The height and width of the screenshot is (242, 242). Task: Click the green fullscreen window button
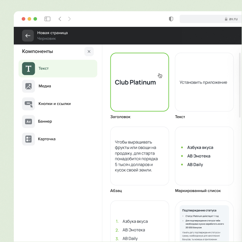tap(35, 19)
